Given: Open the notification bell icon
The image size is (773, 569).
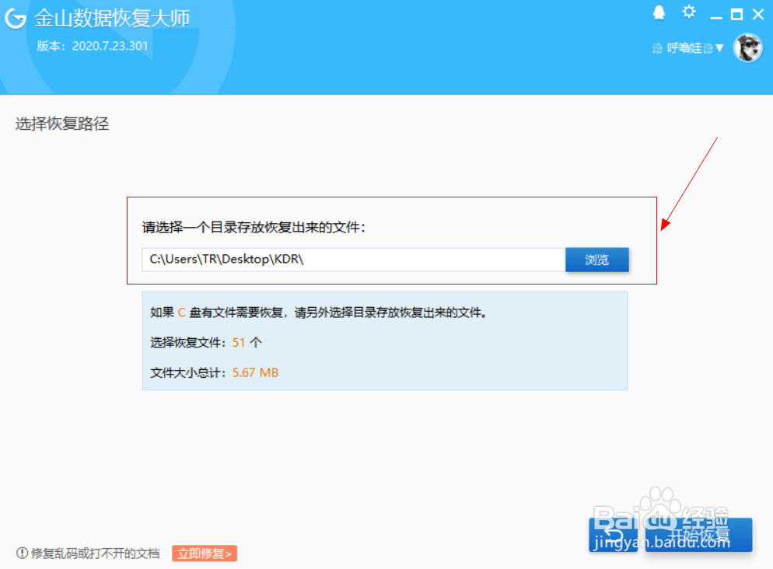Looking at the screenshot, I should point(659,12).
